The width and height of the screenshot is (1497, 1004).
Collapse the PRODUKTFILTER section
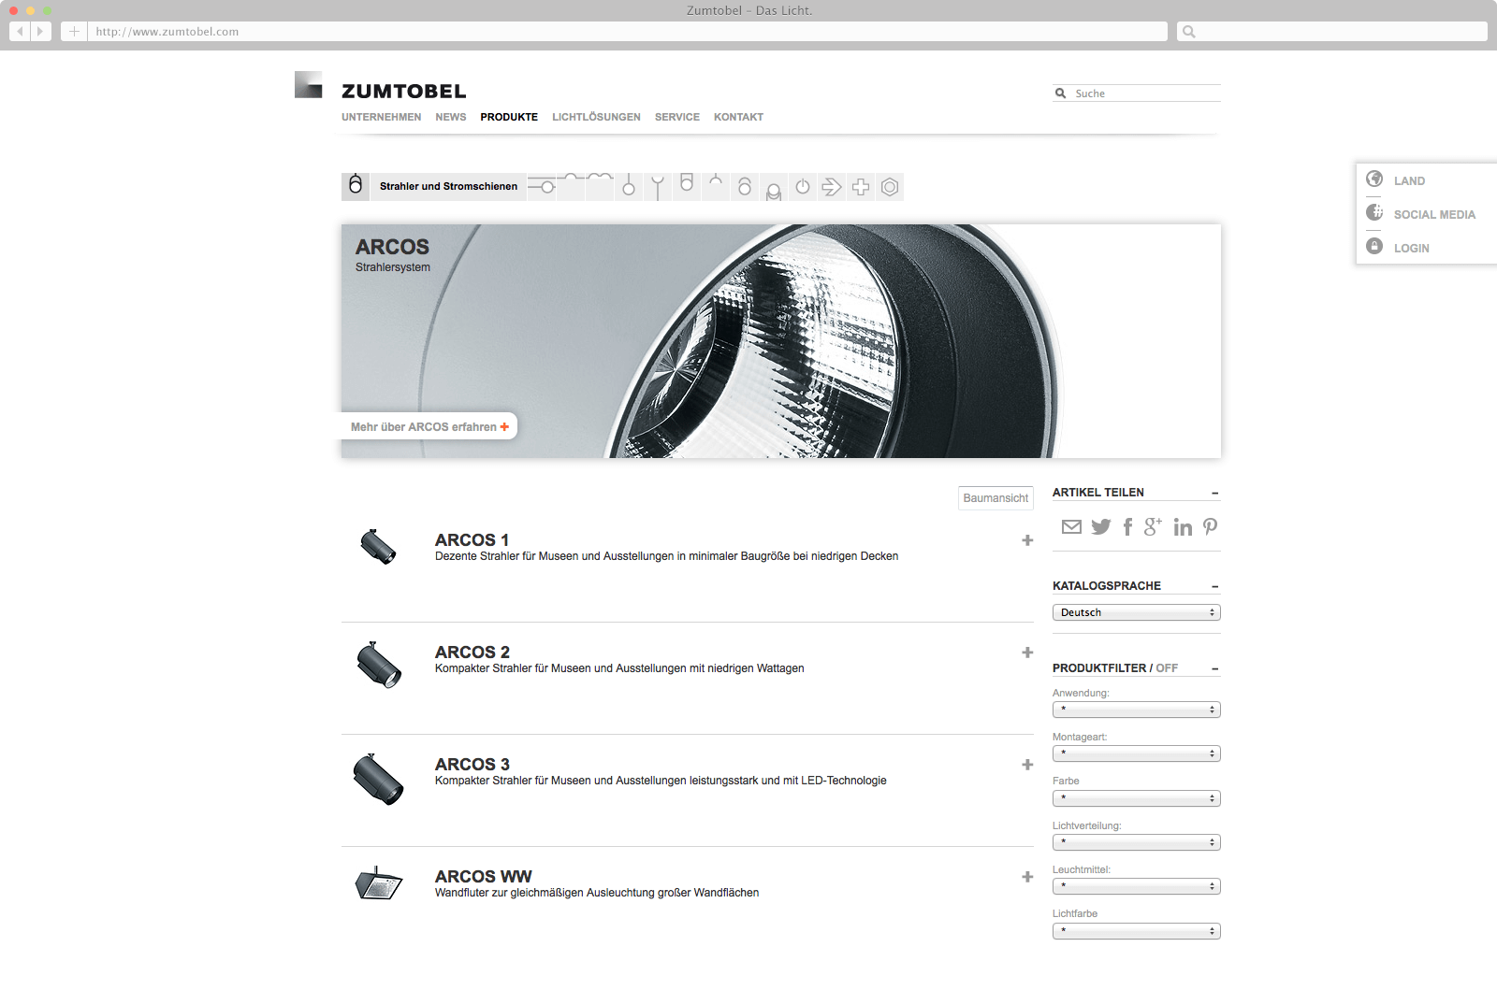[x=1214, y=668]
